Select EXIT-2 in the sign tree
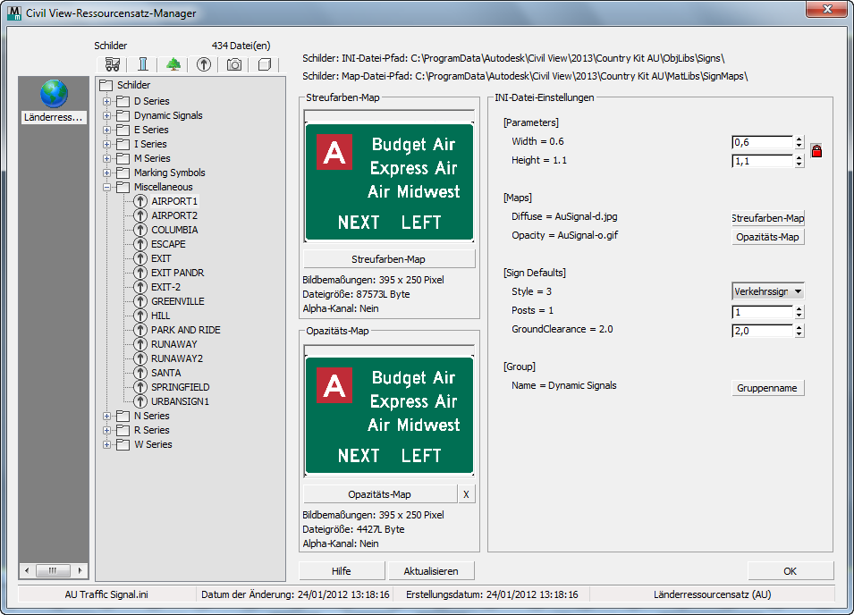 coord(165,287)
